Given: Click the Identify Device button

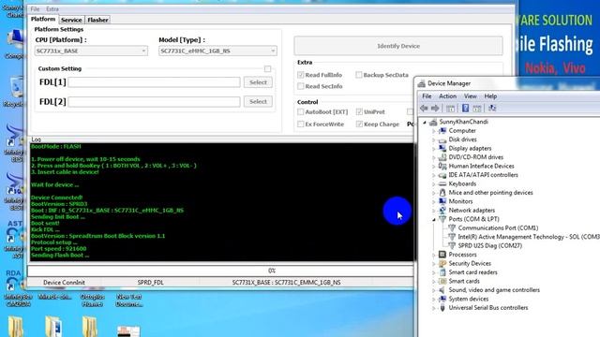Looking at the screenshot, I should click(x=398, y=46).
